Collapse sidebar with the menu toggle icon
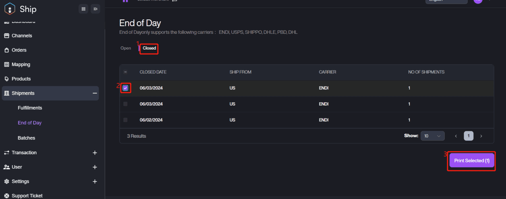Viewport: 506px width, 199px height. pyautogui.click(x=95, y=8)
